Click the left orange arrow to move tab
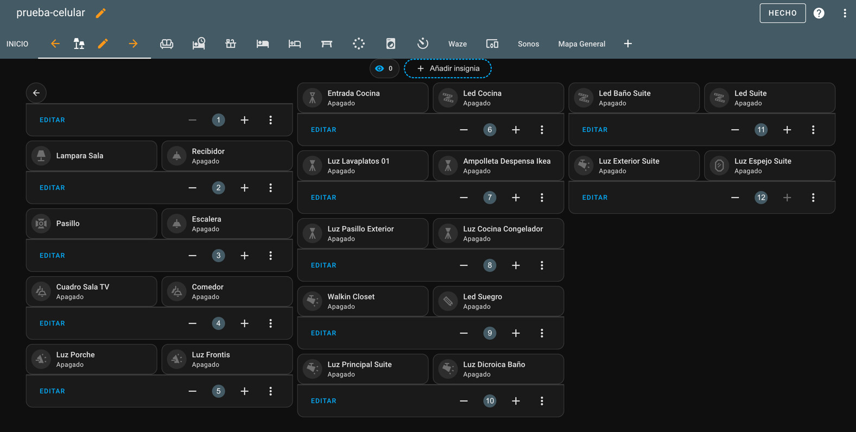Screen dimensions: 856x432 pos(55,44)
